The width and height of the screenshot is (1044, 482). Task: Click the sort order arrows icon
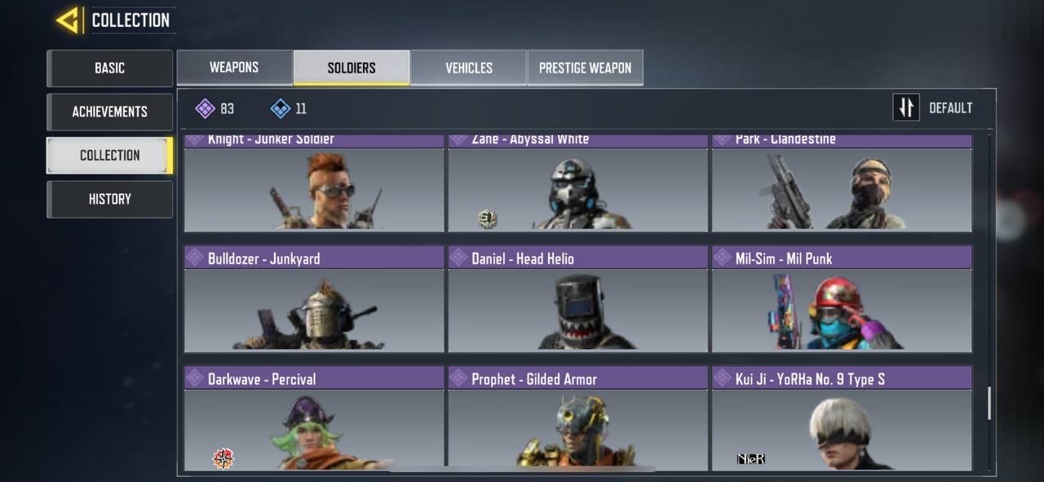(x=906, y=108)
